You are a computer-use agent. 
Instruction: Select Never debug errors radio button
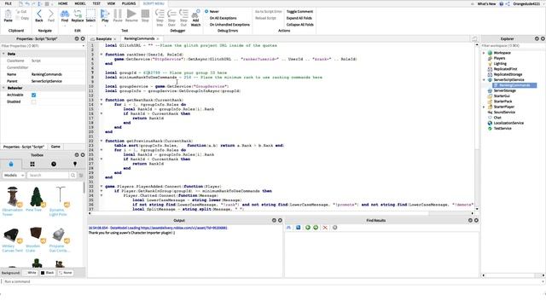coord(206,11)
